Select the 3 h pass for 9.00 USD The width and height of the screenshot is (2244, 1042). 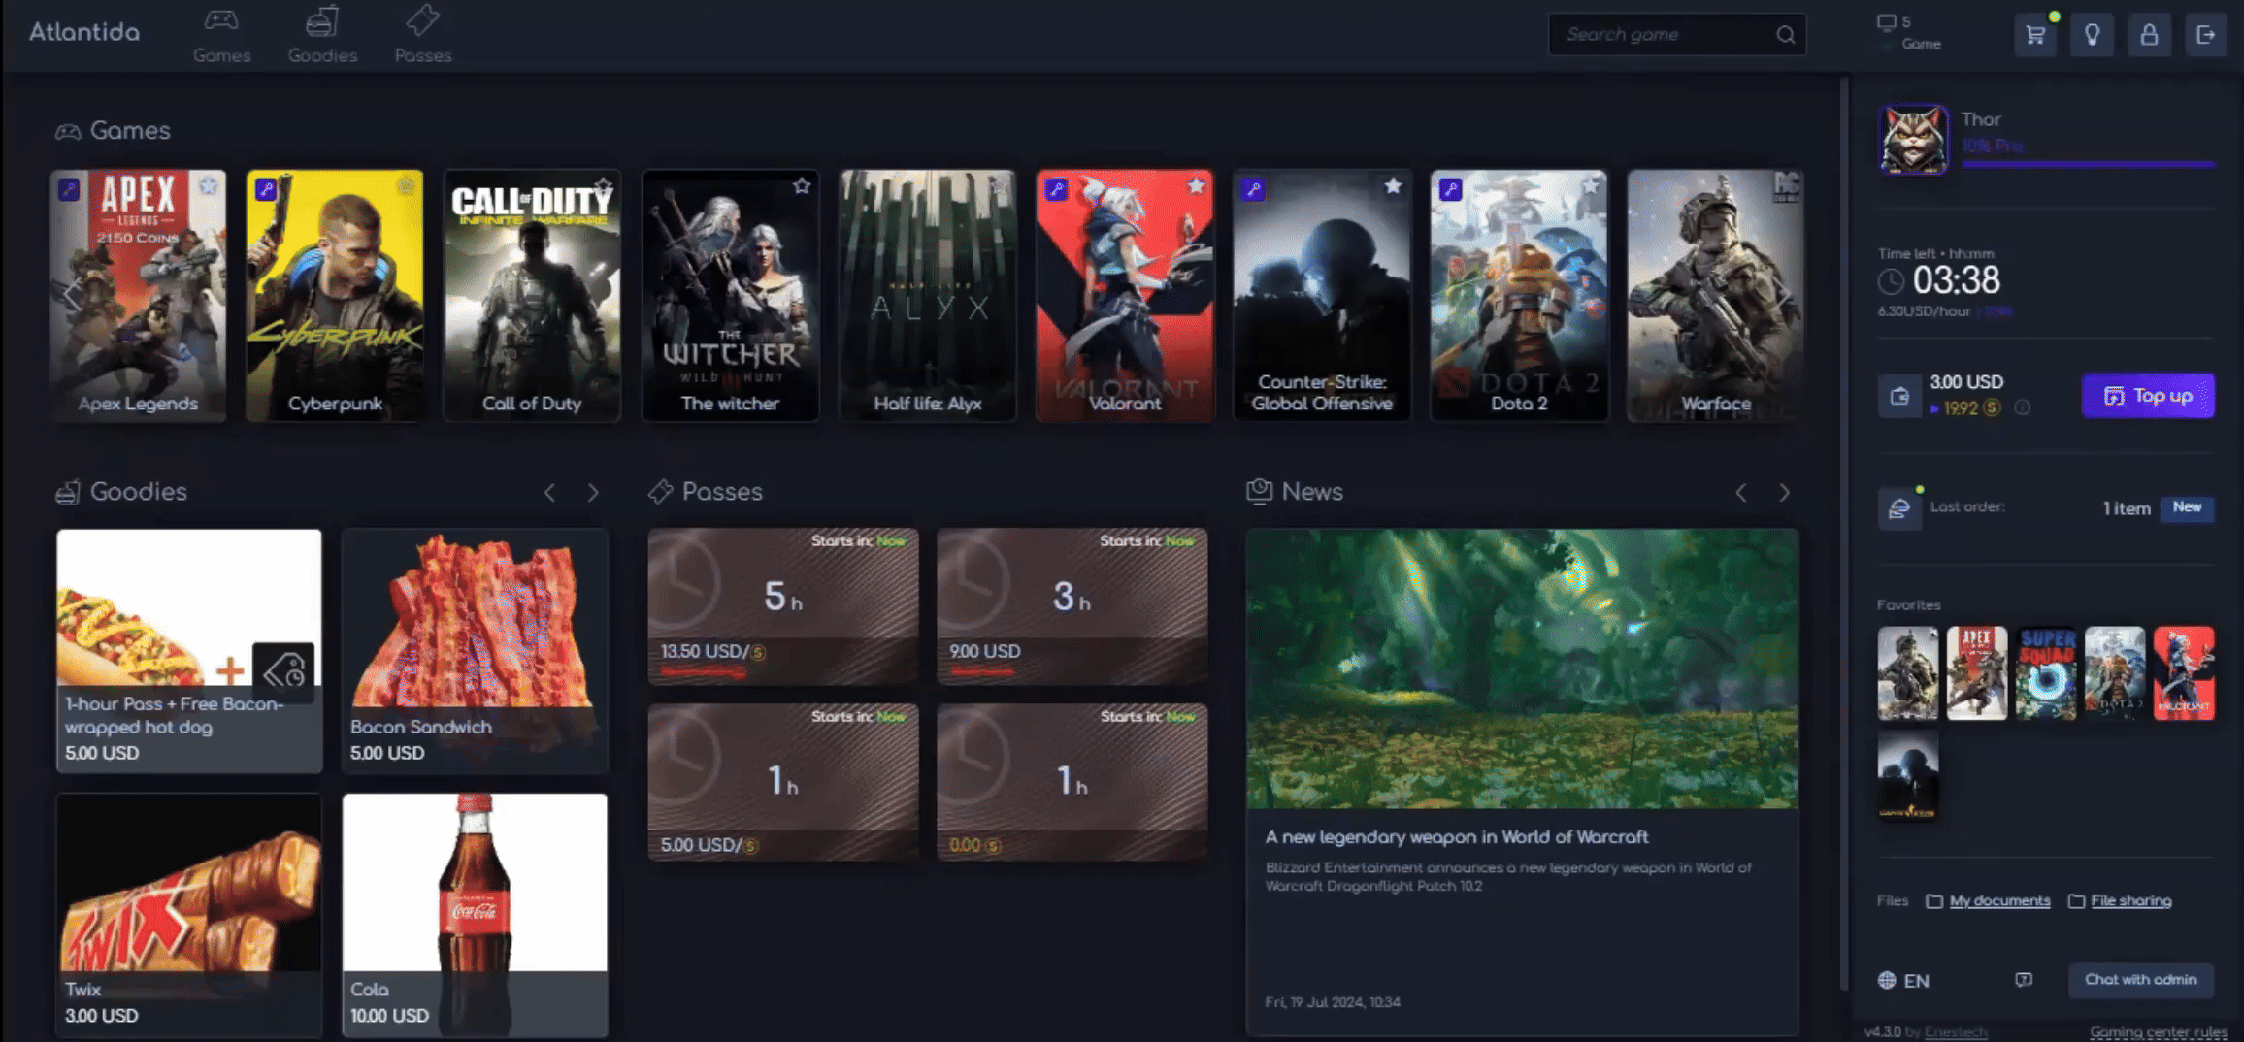pyautogui.click(x=1072, y=606)
